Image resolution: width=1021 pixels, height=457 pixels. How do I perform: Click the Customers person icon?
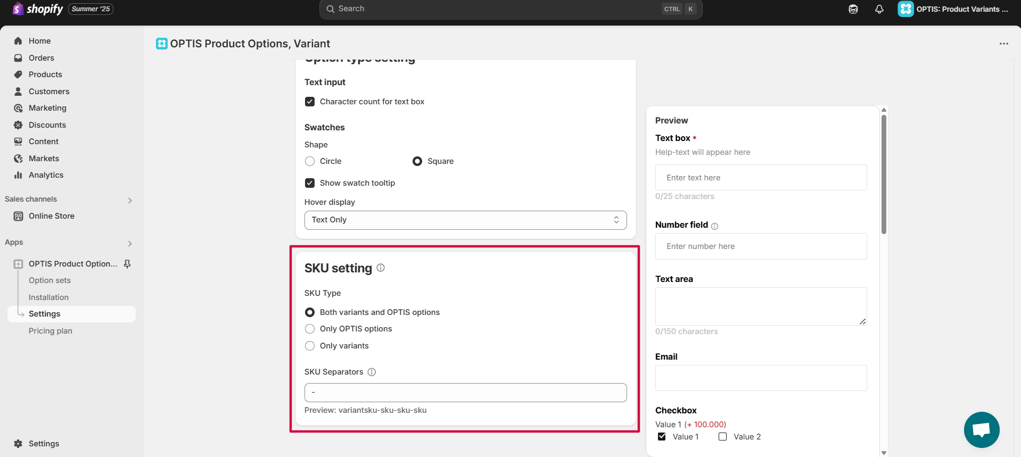coord(18,92)
